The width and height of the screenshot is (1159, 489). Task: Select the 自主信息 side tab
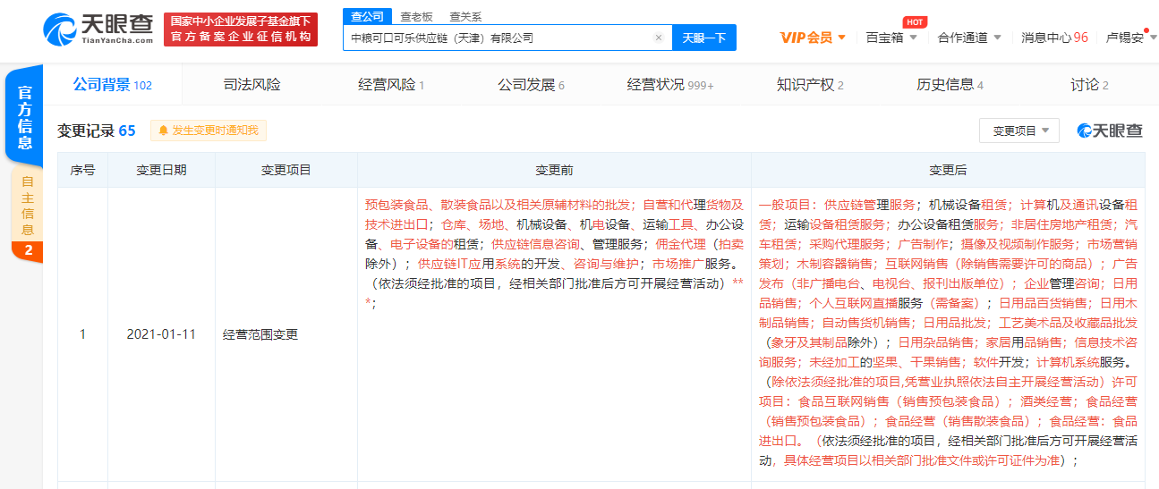click(27, 205)
